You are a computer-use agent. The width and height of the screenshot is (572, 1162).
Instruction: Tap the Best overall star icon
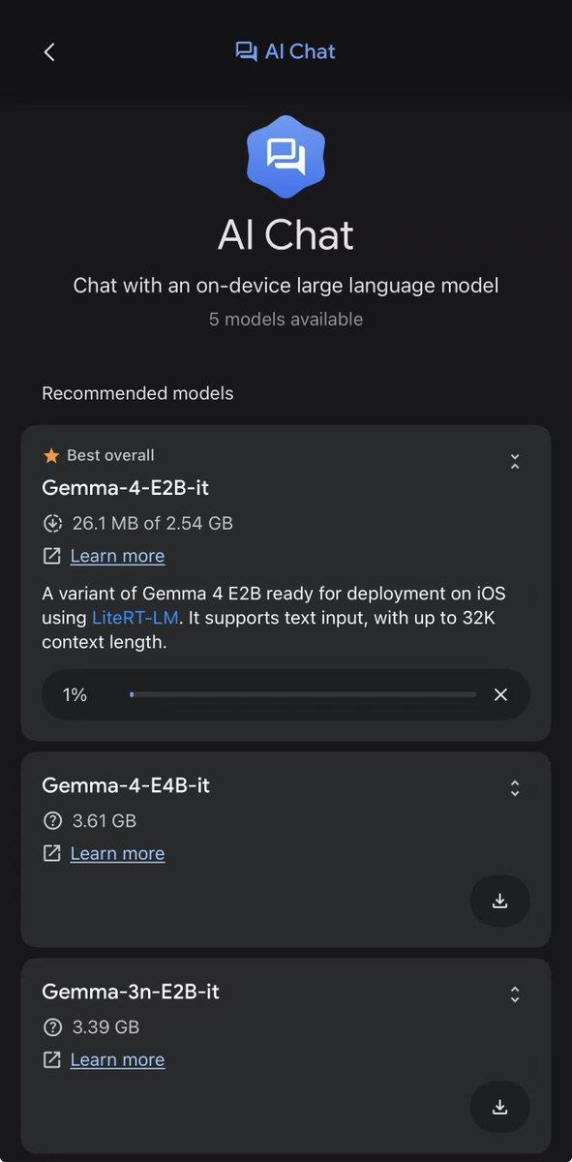(51, 454)
